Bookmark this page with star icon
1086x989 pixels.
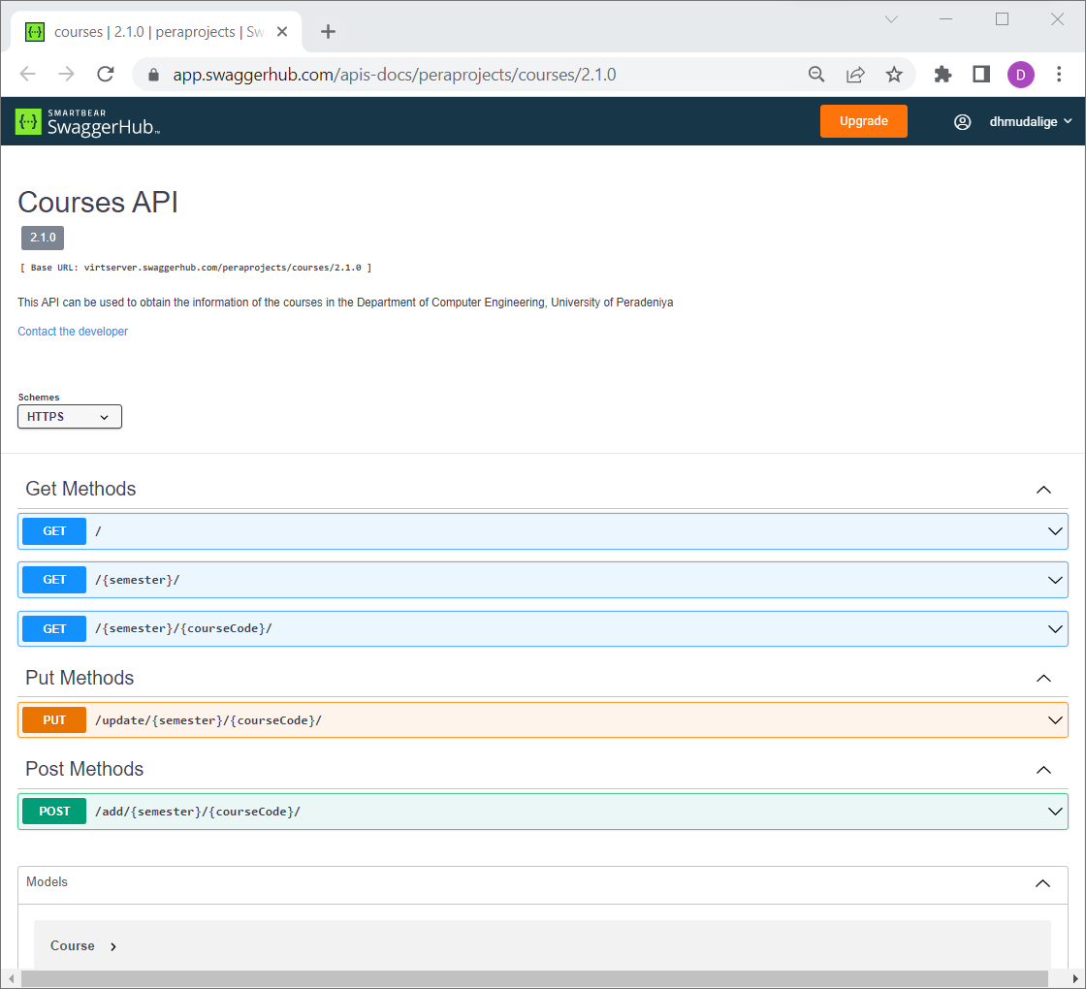[x=894, y=74]
